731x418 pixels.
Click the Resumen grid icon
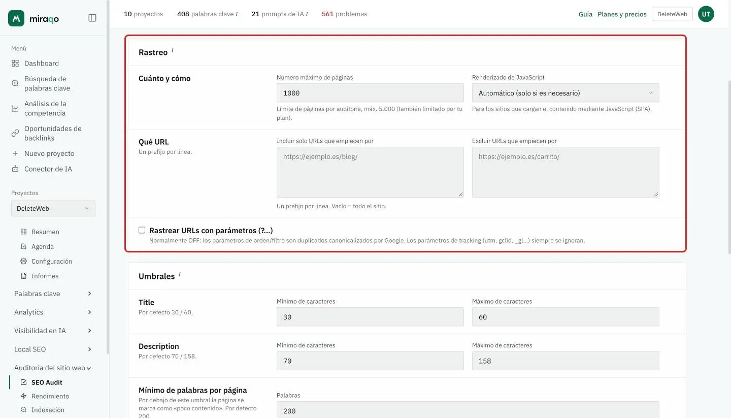pyautogui.click(x=23, y=232)
